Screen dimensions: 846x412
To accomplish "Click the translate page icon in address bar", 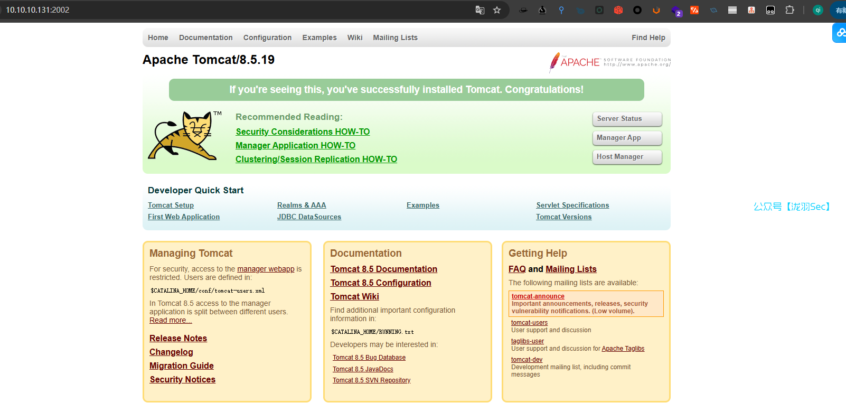I will pos(480,10).
